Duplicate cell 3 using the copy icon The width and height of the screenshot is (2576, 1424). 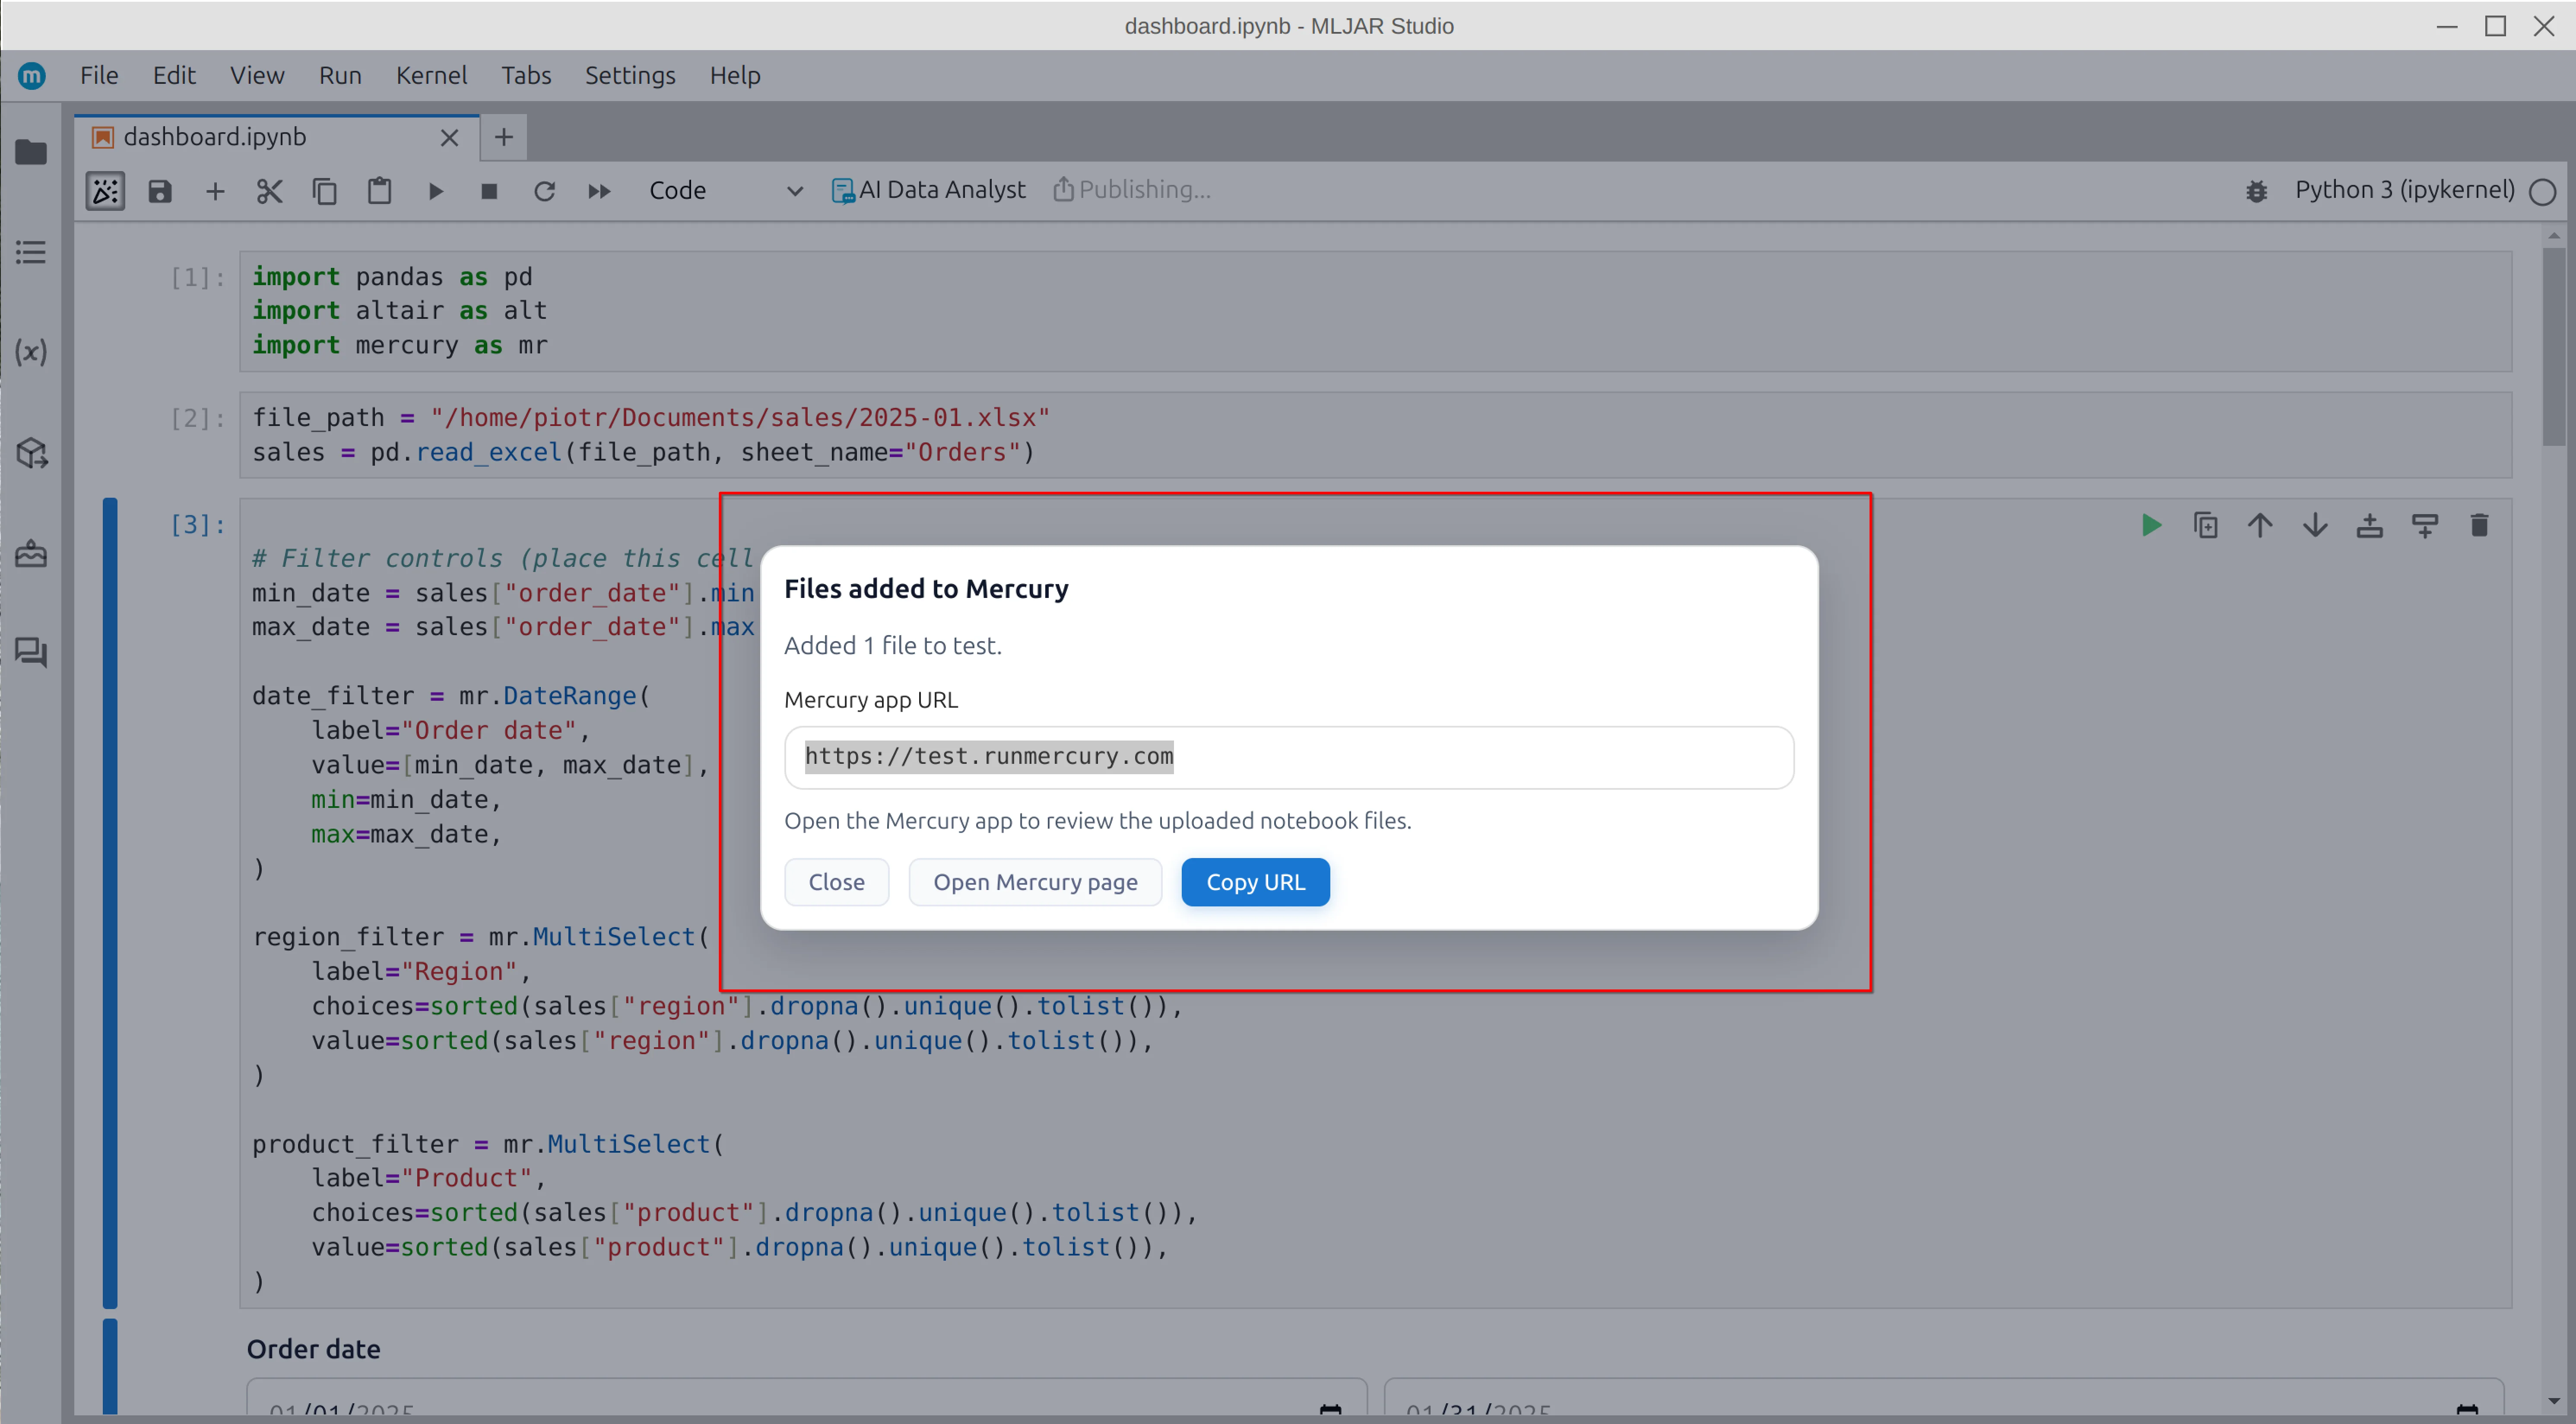(2206, 525)
